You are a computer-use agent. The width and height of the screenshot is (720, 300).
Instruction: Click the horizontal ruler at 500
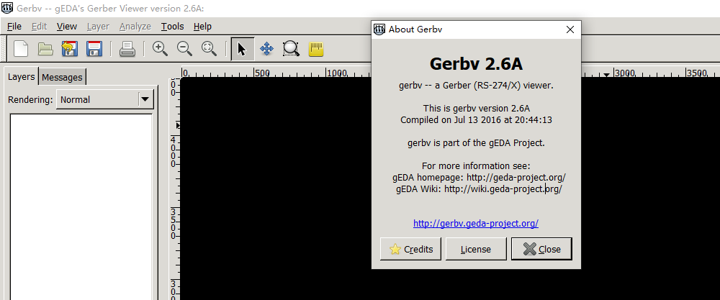tap(262, 73)
